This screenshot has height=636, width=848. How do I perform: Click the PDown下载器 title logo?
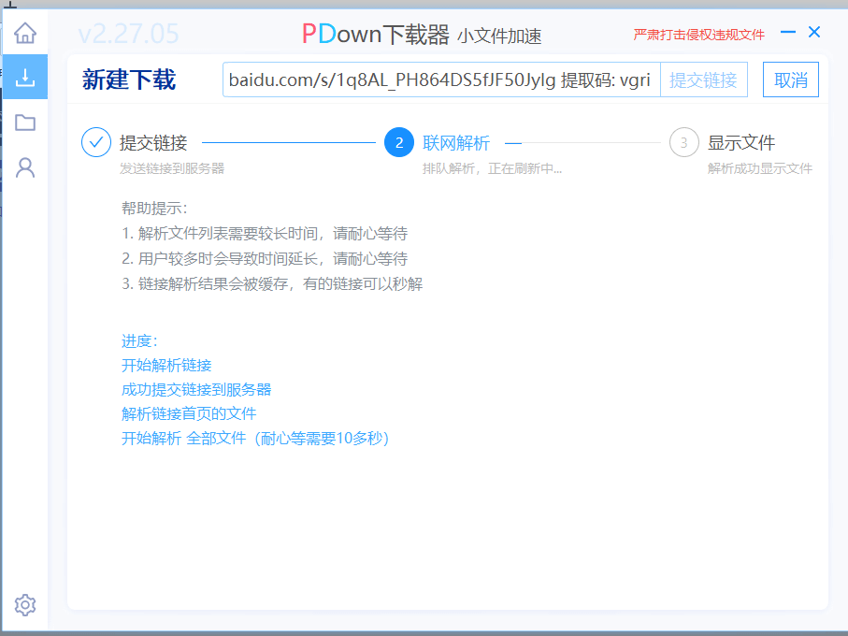[x=375, y=35]
